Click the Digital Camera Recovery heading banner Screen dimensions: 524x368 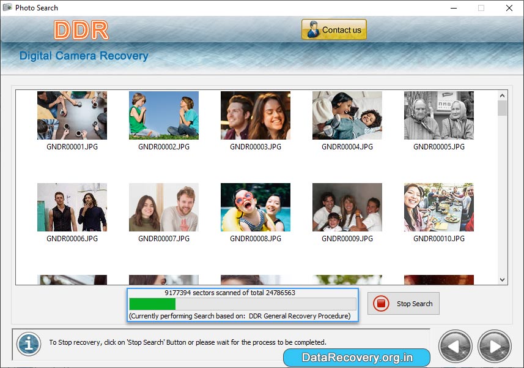click(84, 56)
